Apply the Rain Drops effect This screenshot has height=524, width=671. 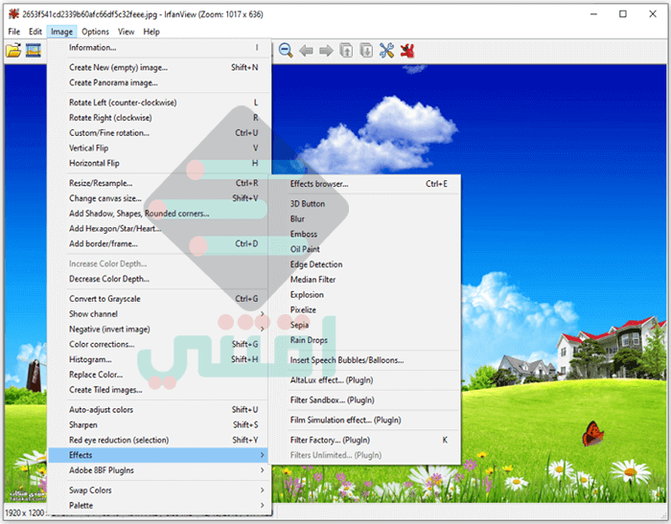click(364, 340)
